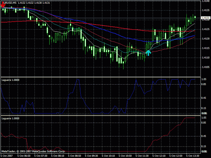Click the 1.4110 price axis label
211x158 pixels.
point(206,58)
